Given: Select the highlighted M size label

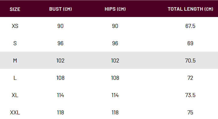Looking at the screenshot, I should (15, 61).
